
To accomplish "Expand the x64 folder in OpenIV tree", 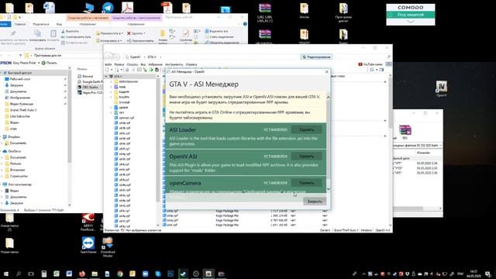I will [112, 112].
